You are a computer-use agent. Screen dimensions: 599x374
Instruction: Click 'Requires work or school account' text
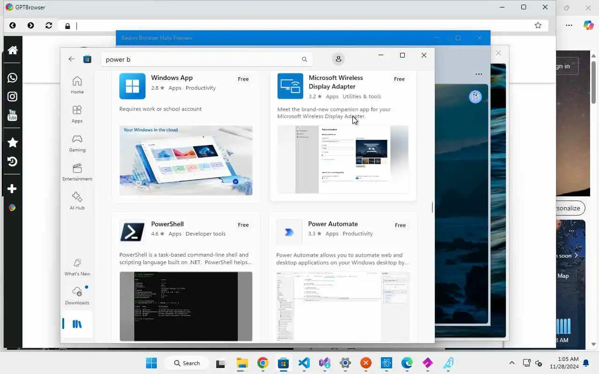pos(161,109)
